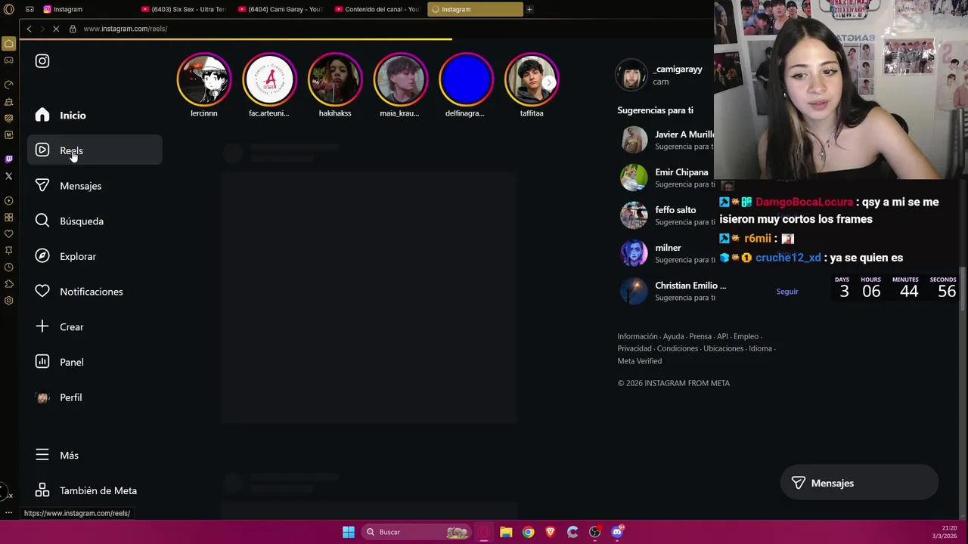
Task: Open the Player icon in browser sidebar
Action: click(9, 201)
